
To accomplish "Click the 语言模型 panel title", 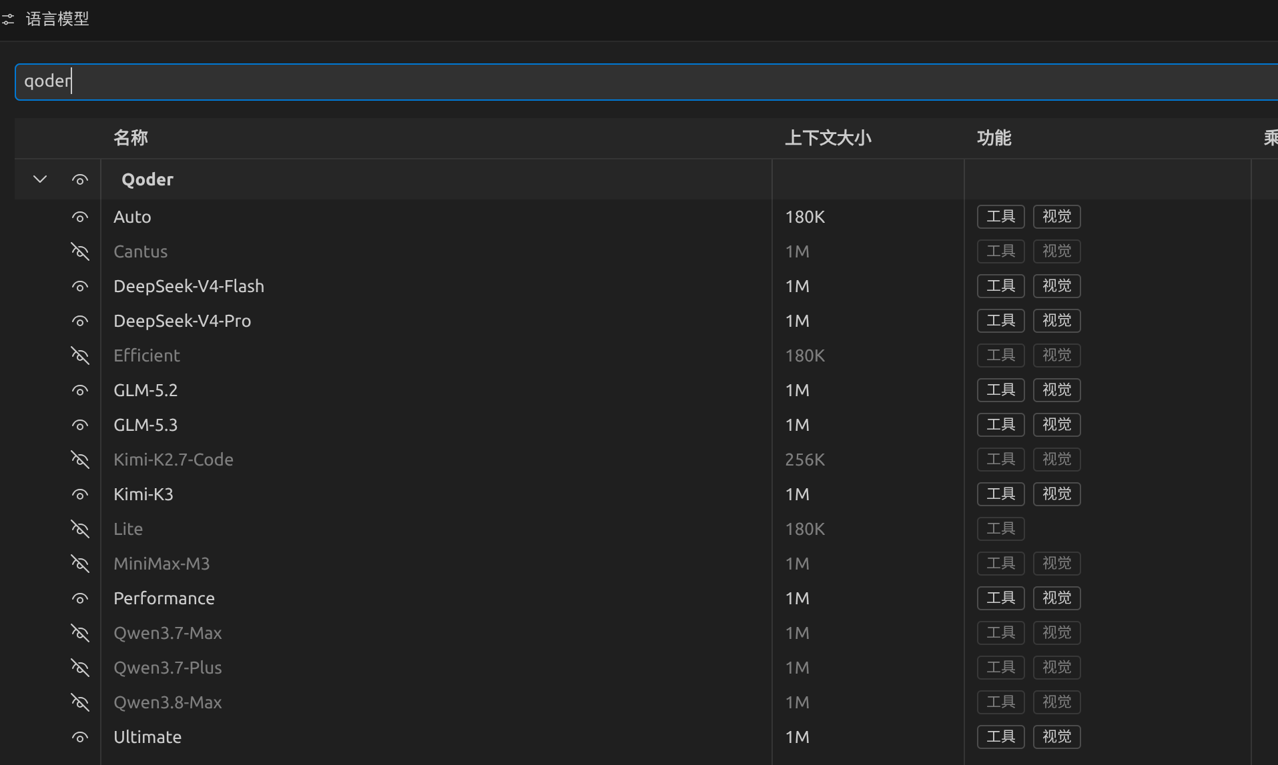I will coord(57,19).
